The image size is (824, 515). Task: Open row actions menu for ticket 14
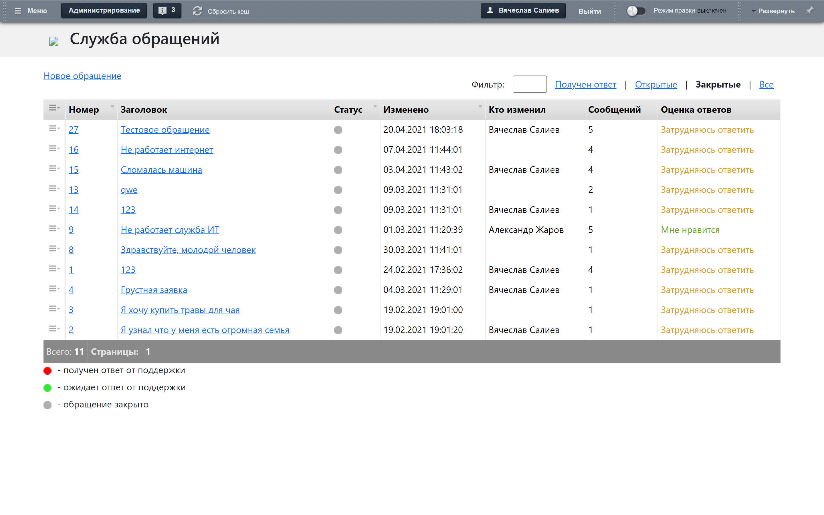[x=54, y=209]
